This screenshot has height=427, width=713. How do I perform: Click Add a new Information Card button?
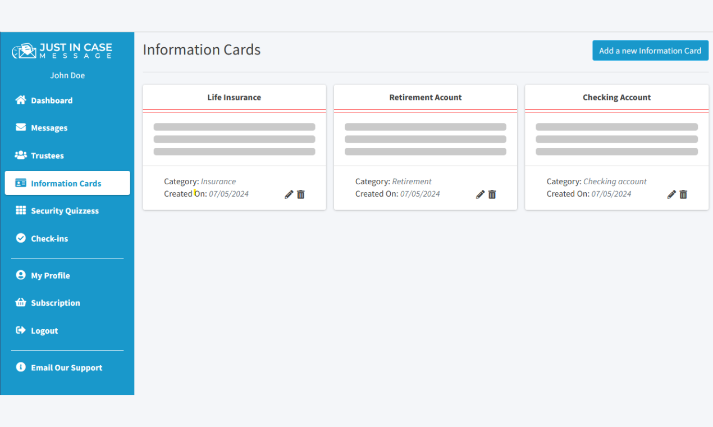(650, 51)
